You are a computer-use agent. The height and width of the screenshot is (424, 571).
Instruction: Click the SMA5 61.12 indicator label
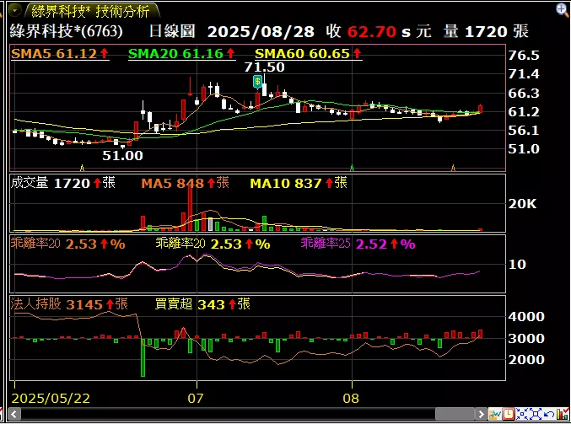tap(59, 53)
